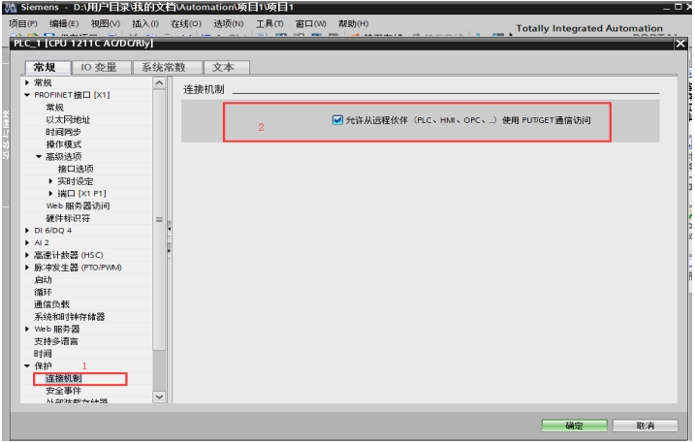Select 硬件标识符 in the tree

[x=68, y=218]
